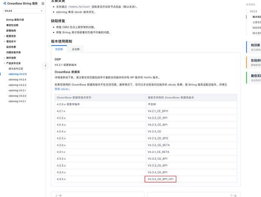The image size is (261, 197).
Task: Click the 缺陷修复 heading
Action: click(x=58, y=21)
